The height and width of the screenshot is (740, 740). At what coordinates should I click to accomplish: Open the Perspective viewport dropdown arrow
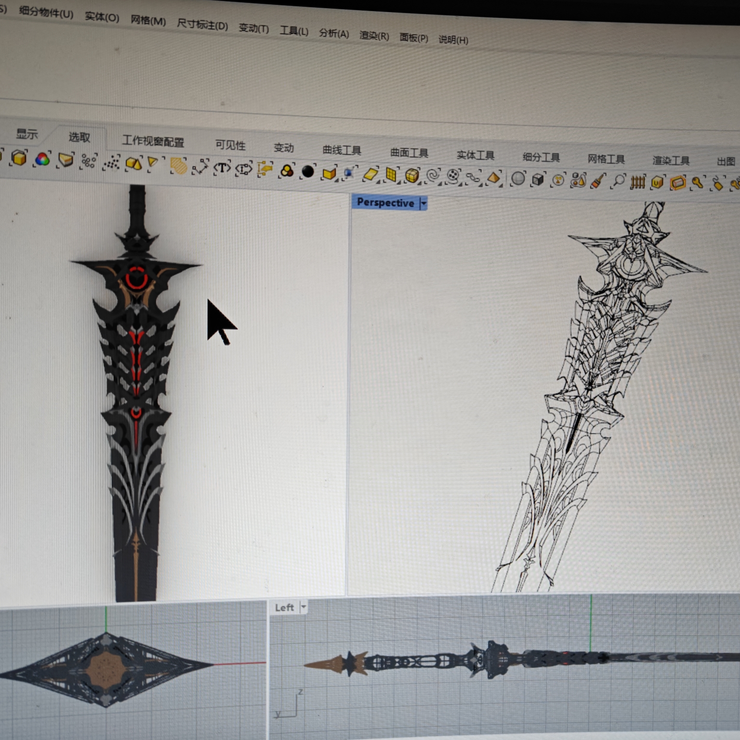pyautogui.click(x=423, y=204)
